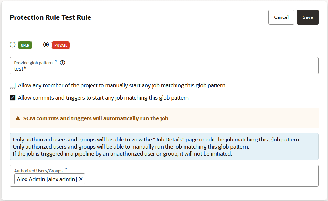Remove Alex Admin from Authorized Users

click(x=81, y=179)
